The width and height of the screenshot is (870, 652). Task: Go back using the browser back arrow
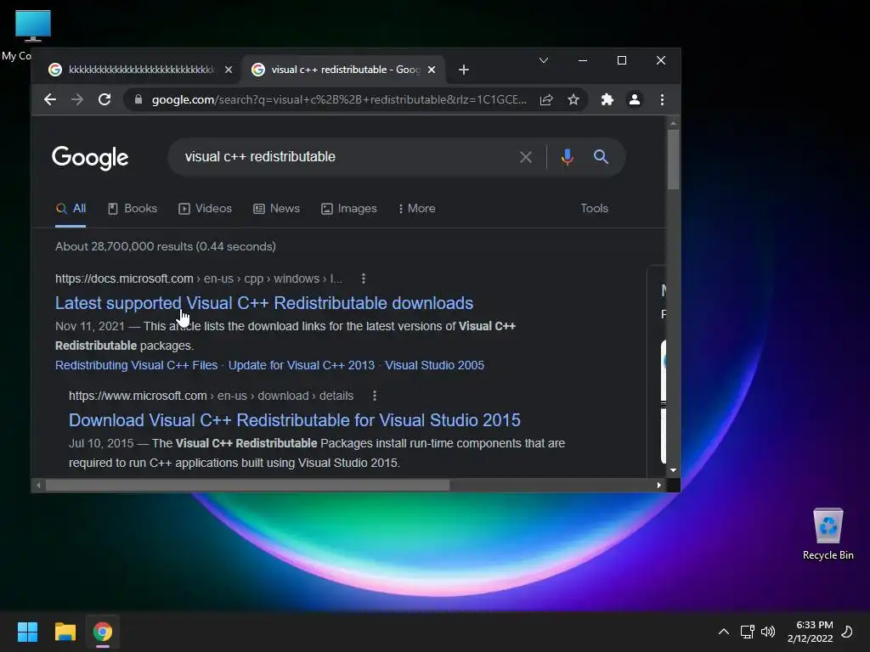(50, 100)
